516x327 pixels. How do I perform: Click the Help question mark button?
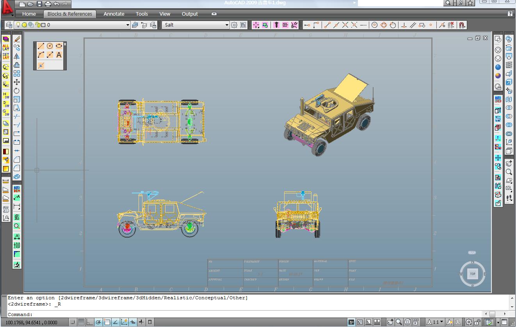click(510, 14)
